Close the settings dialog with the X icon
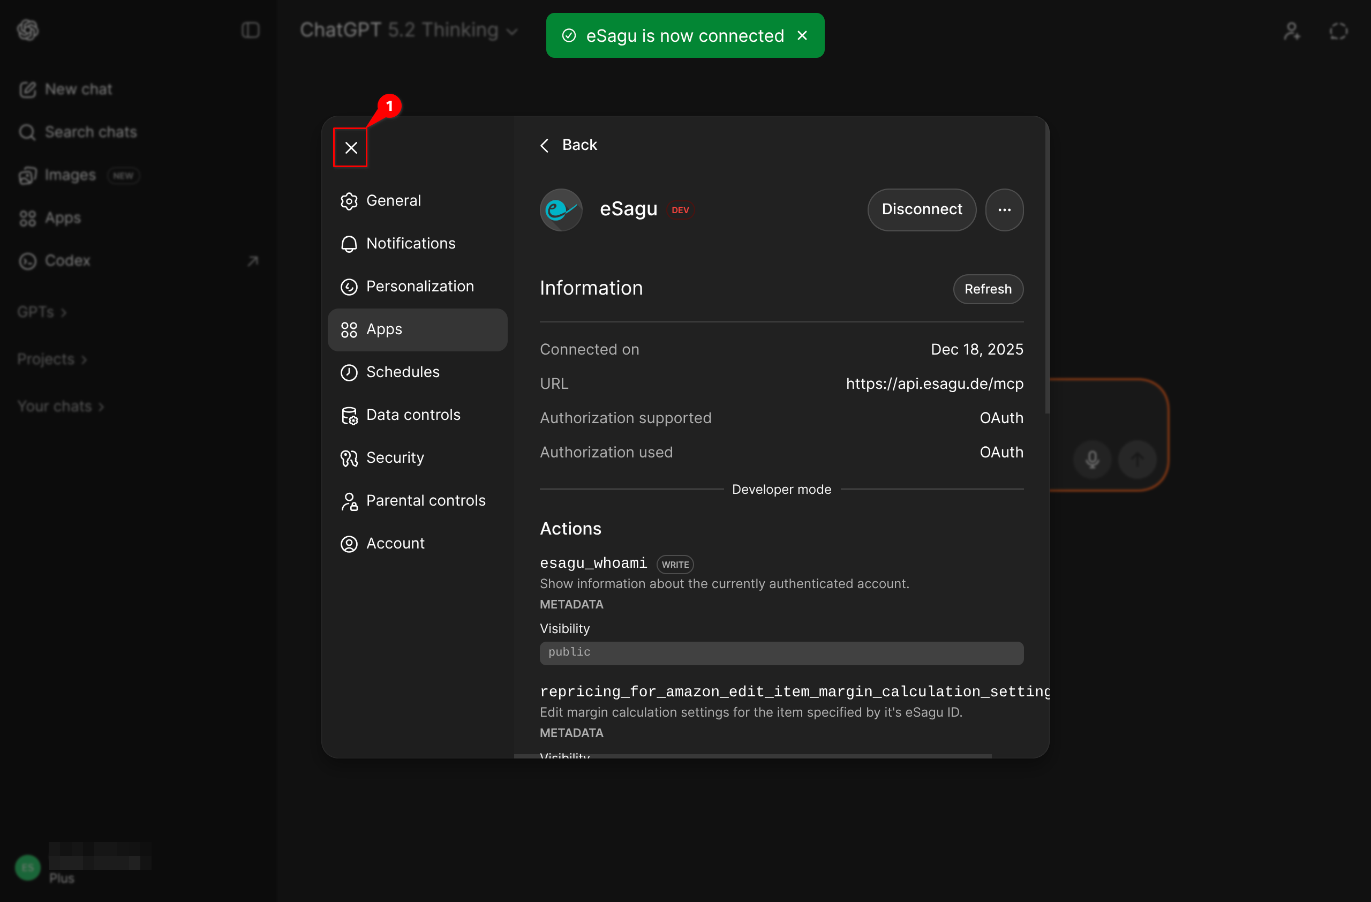The height and width of the screenshot is (902, 1371). [351, 148]
